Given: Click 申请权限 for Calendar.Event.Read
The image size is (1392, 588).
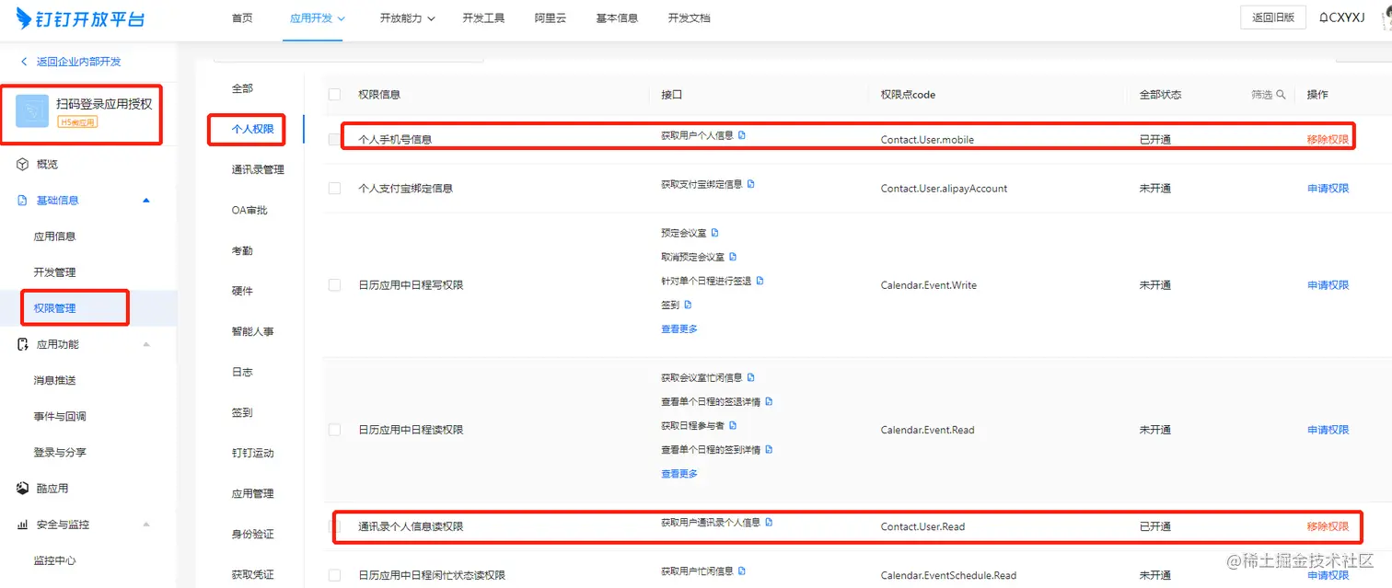Looking at the screenshot, I should [1328, 430].
